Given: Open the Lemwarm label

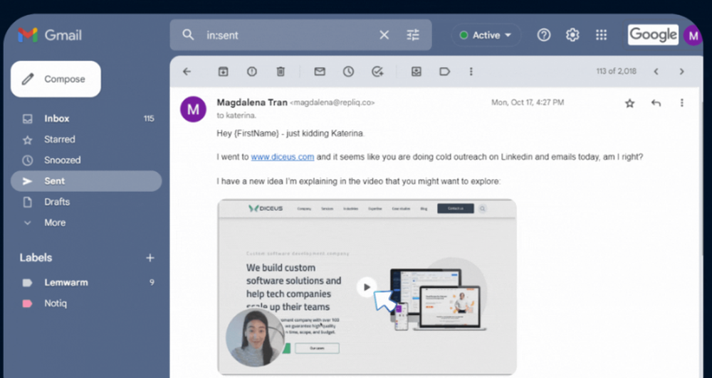Looking at the screenshot, I should 86,282.
